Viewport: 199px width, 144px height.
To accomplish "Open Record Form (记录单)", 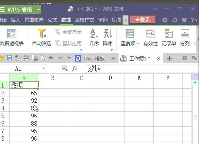I will coord(169,38).
